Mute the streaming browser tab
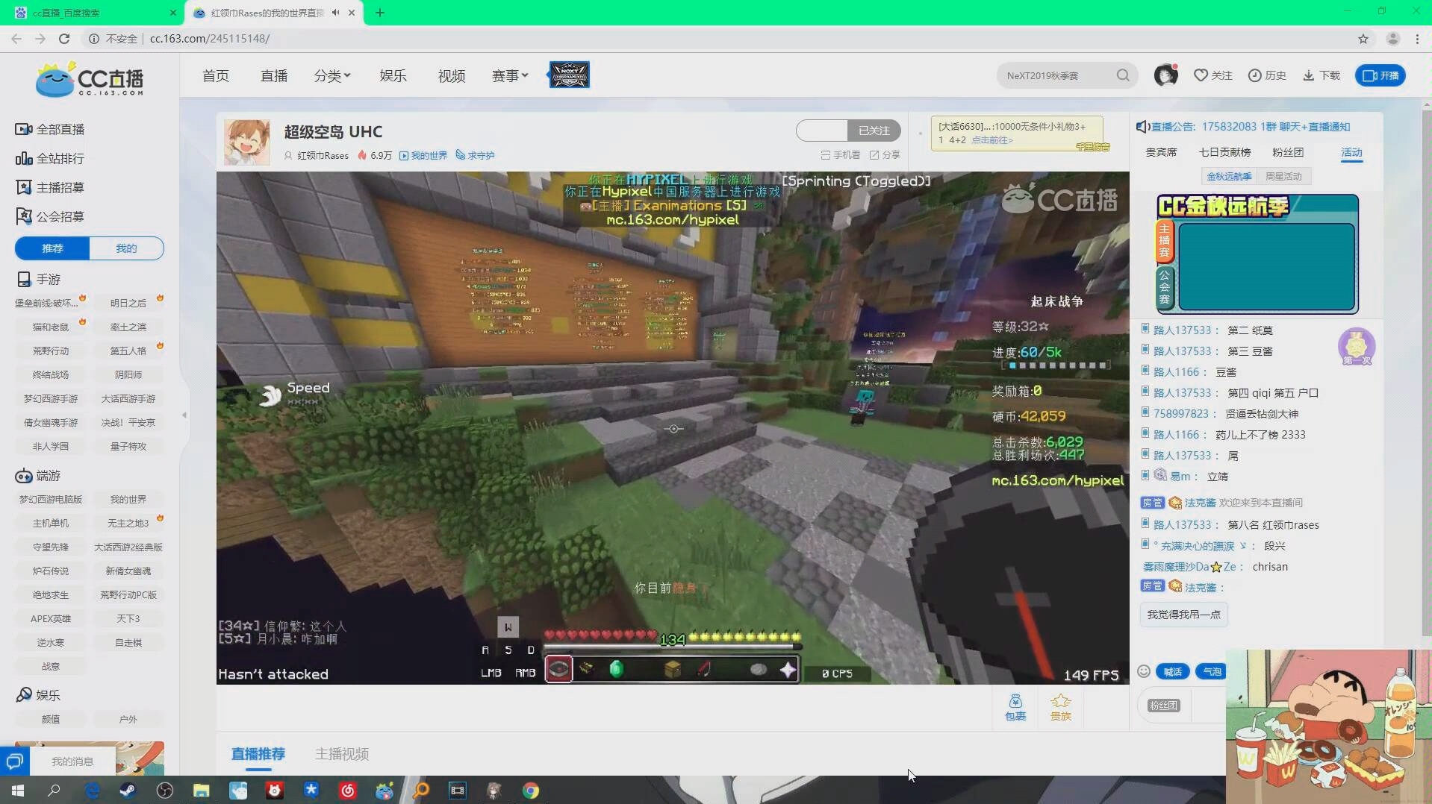1432x804 pixels. pos(335,13)
